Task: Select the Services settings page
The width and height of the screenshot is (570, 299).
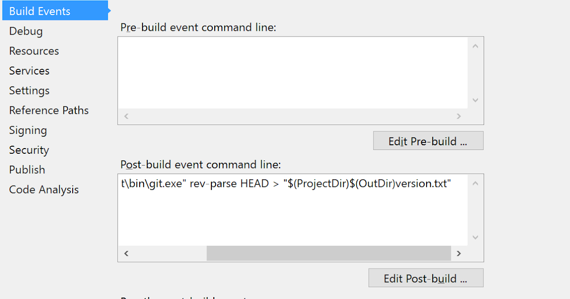Action: (x=29, y=71)
